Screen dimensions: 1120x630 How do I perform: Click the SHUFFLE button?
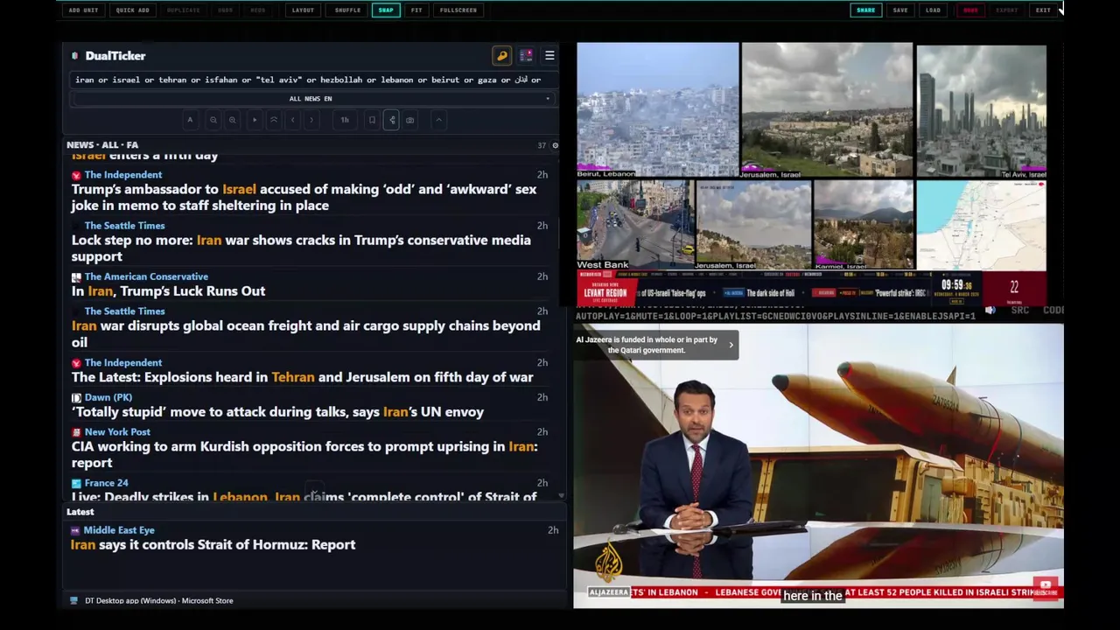click(347, 10)
